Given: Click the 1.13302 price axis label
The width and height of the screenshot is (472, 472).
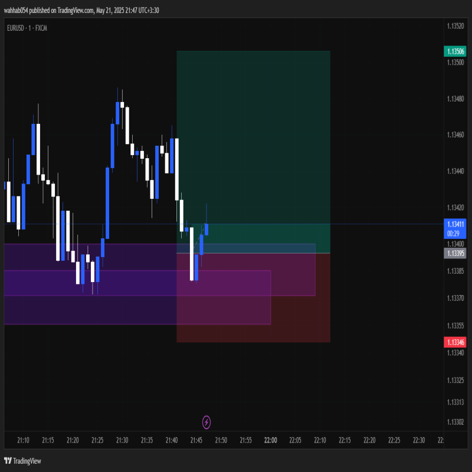Looking at the screenshot, I should (455, 422).
